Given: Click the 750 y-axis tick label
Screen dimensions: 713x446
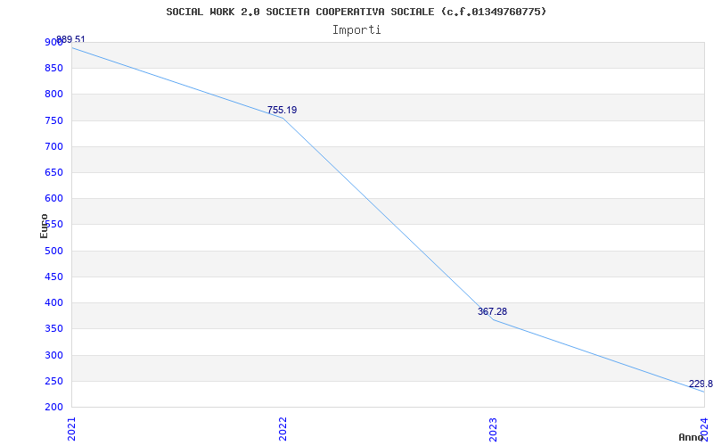Looking at the screenshot, I should (53, 120).
